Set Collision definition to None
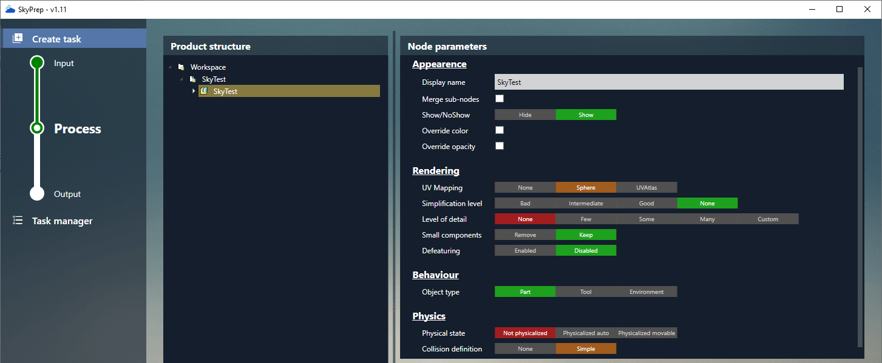882x363 pixels. pyautogui.click(x=525, y=348)
